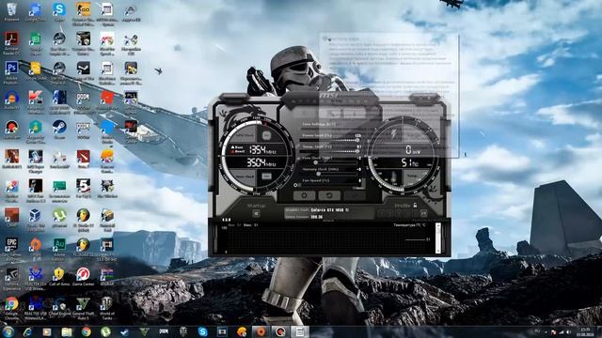Select the Wargaming Game Center desktop shortcut
Image resolution: width=602 pixels, height=338 pixels.
click(x=83, y=277)
